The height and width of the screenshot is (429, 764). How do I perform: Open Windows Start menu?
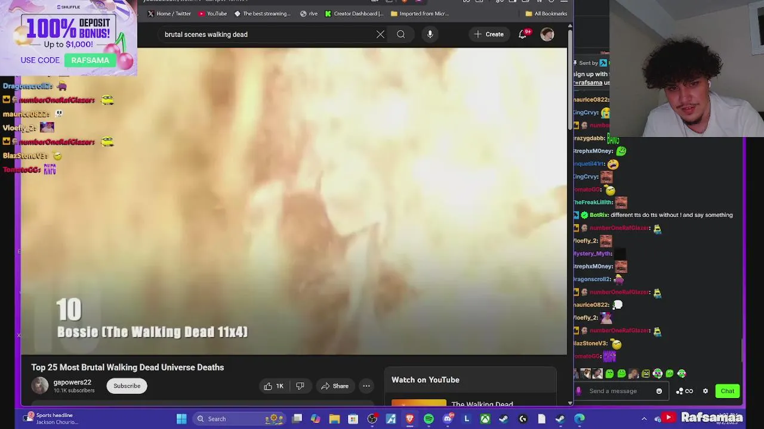click(181, 419)
